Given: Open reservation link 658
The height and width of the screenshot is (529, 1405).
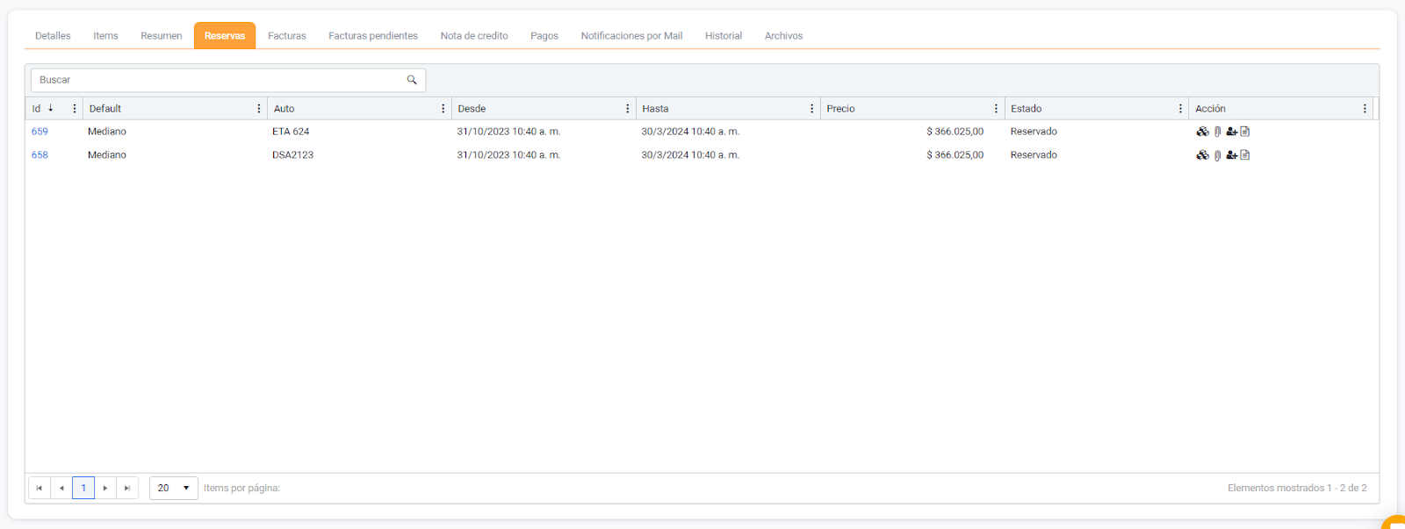Looking at the screenshot, I should 40,155.
